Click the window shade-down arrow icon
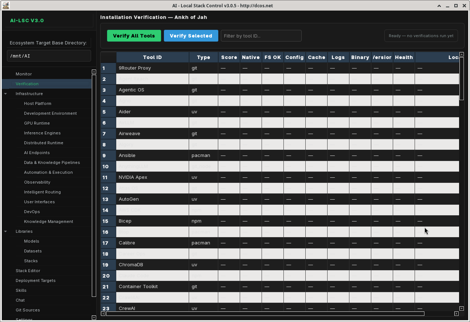The image size is (470, 322). point(440,6)
